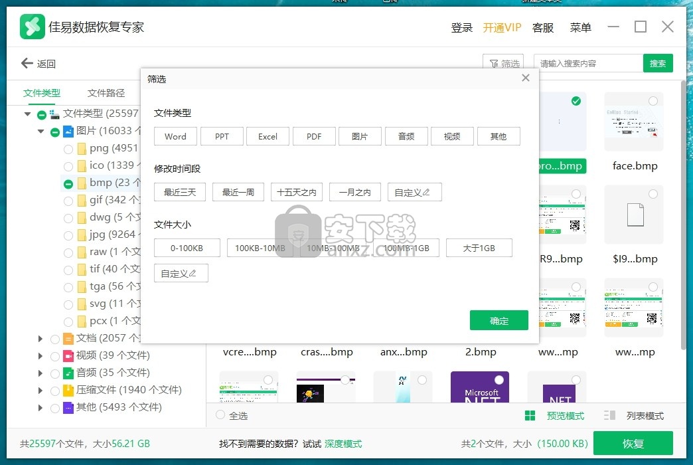
Task: Click the 音频 category icon
Action: [x=68, y=373]
